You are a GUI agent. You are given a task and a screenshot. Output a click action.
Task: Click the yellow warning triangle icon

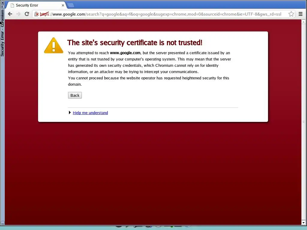click(x=54, y=46)
